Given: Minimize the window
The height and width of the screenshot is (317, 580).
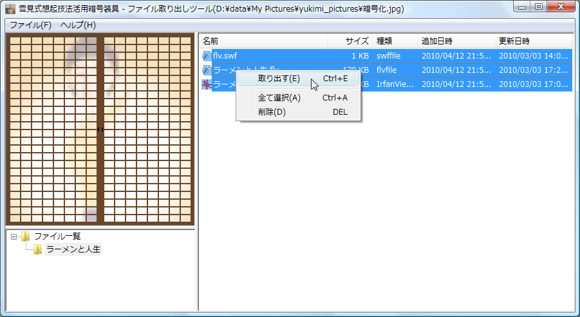Looking at the screenshot, I should (x=522, y=6).
